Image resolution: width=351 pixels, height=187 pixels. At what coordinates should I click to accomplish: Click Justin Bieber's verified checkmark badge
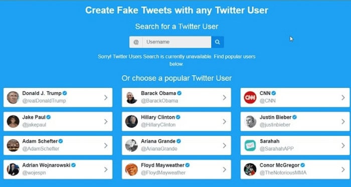[x=295, y=117]
